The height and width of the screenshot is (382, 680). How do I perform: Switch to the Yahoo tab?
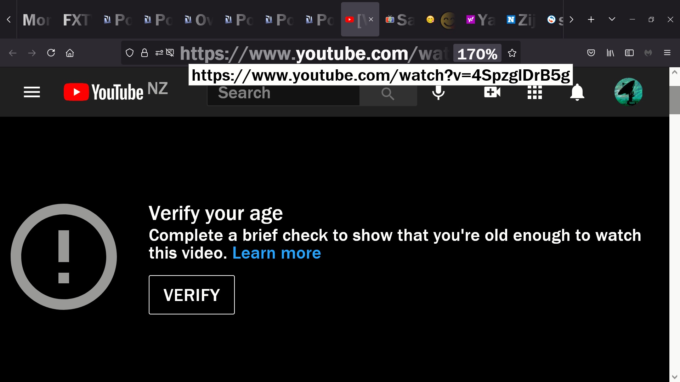[481, 20]
